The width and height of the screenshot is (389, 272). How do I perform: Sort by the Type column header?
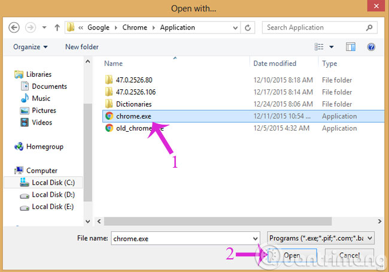coord(330,64)
